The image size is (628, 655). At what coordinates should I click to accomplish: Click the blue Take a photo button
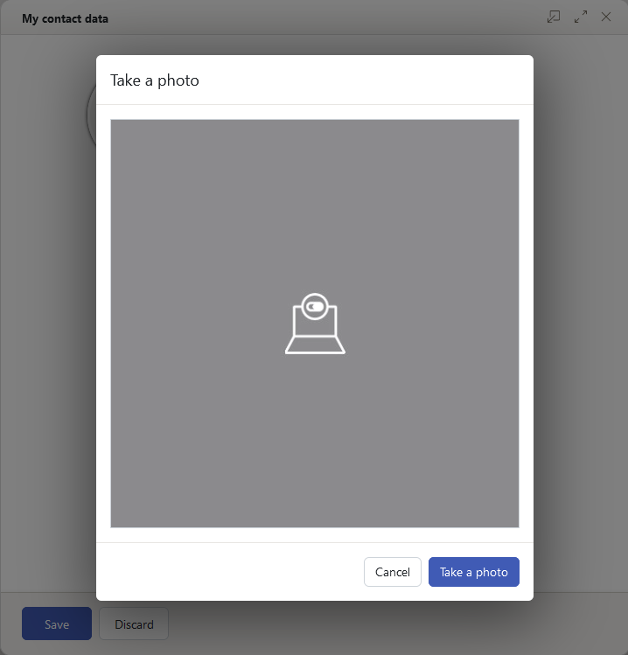coord(474,572)
